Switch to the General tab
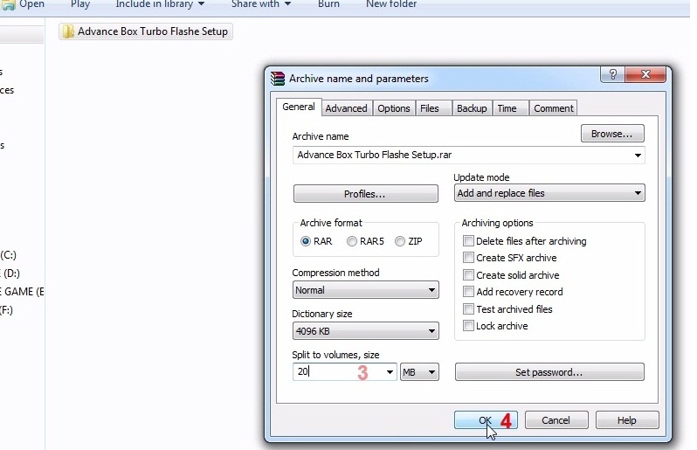 (298, 107)
